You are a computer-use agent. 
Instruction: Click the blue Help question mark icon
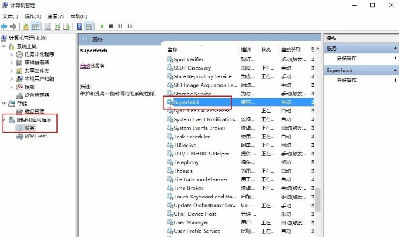[79, 27]
